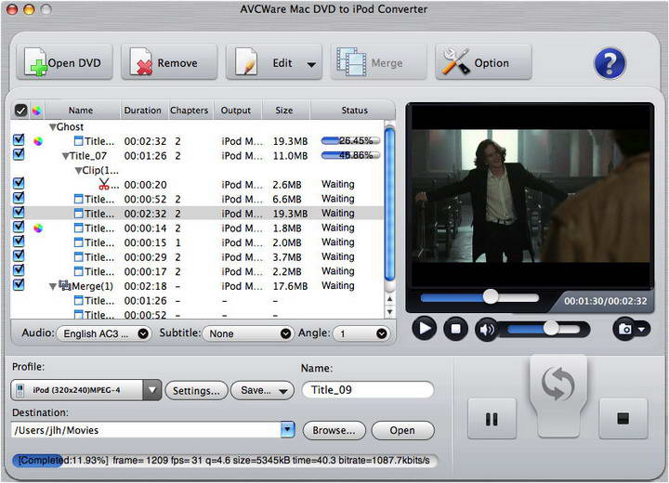Stop the conversion with the square button
The width and height of the screenshot is (669, 483).
(623, 419)
